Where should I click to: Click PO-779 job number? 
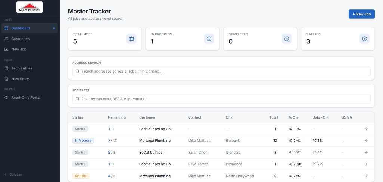(x=318, y=164)
